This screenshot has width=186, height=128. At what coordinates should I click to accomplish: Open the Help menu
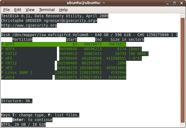63,10
